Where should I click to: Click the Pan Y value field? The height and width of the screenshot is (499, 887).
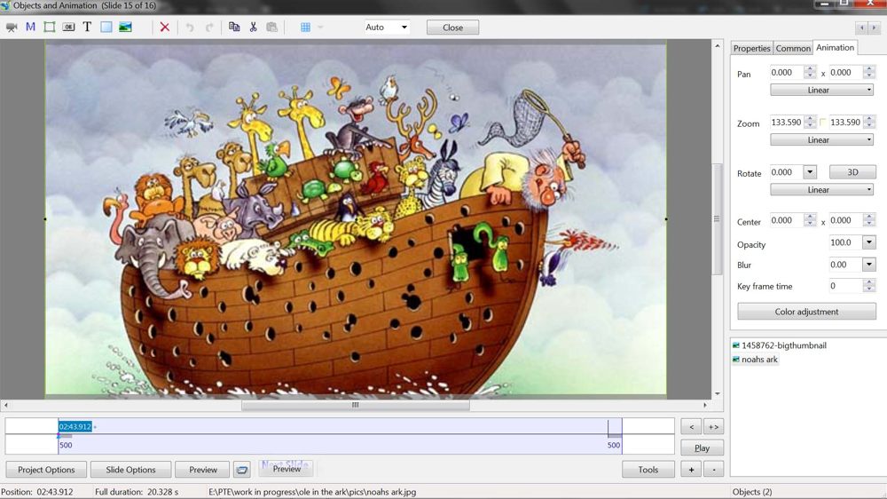point(845,73)
